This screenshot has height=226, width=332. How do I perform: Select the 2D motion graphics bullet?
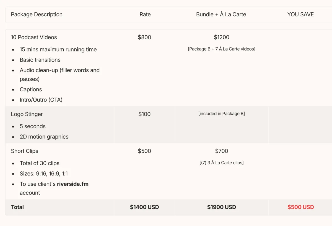(44, 137)
